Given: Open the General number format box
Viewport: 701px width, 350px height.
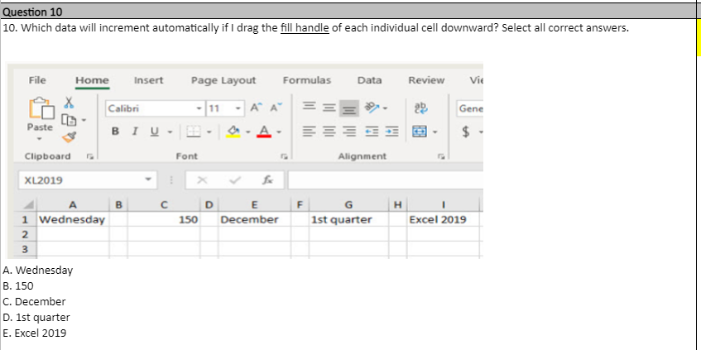Looking at the screenshot, I should [x=470, y=108].
